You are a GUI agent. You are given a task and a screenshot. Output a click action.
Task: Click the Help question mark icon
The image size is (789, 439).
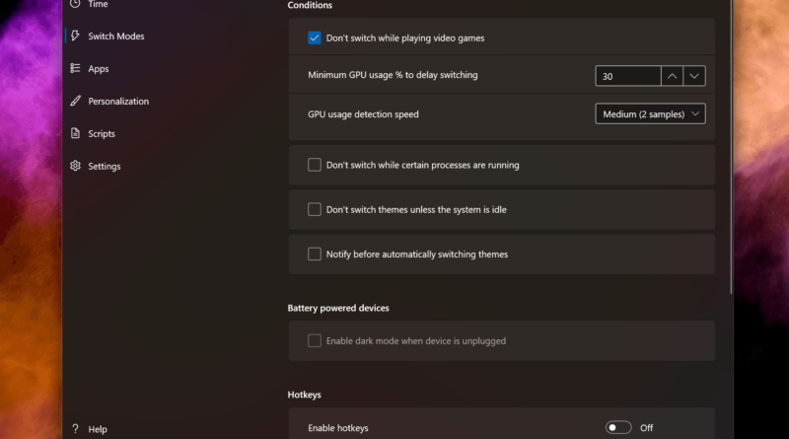click(x=75, y=428)
